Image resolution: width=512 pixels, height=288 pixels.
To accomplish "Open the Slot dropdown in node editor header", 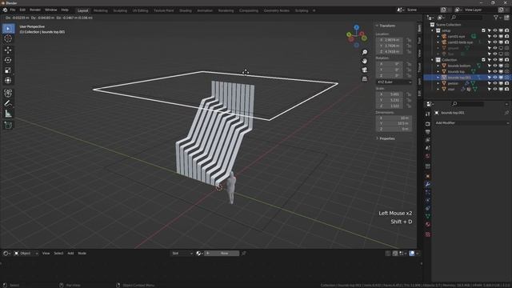I will click(182, 254).
